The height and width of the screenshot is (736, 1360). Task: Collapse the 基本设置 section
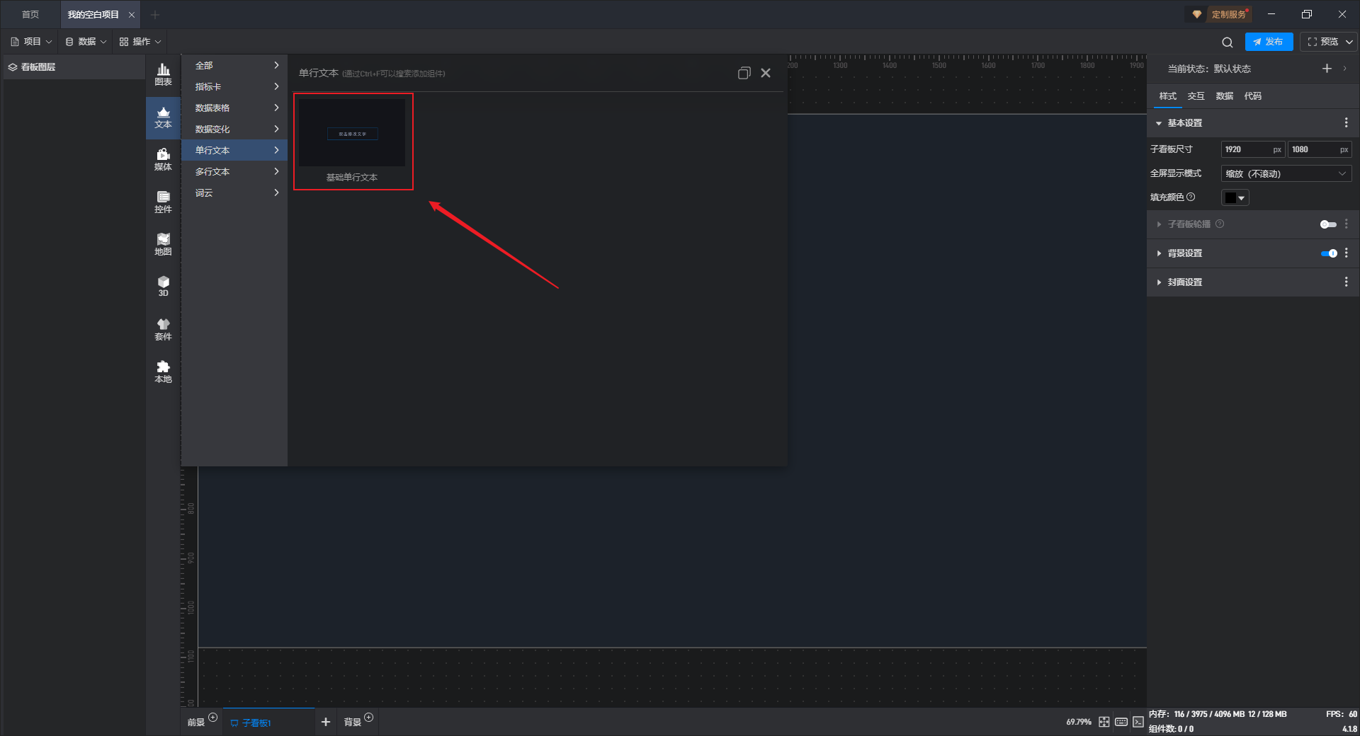[x=1184, y=123]
